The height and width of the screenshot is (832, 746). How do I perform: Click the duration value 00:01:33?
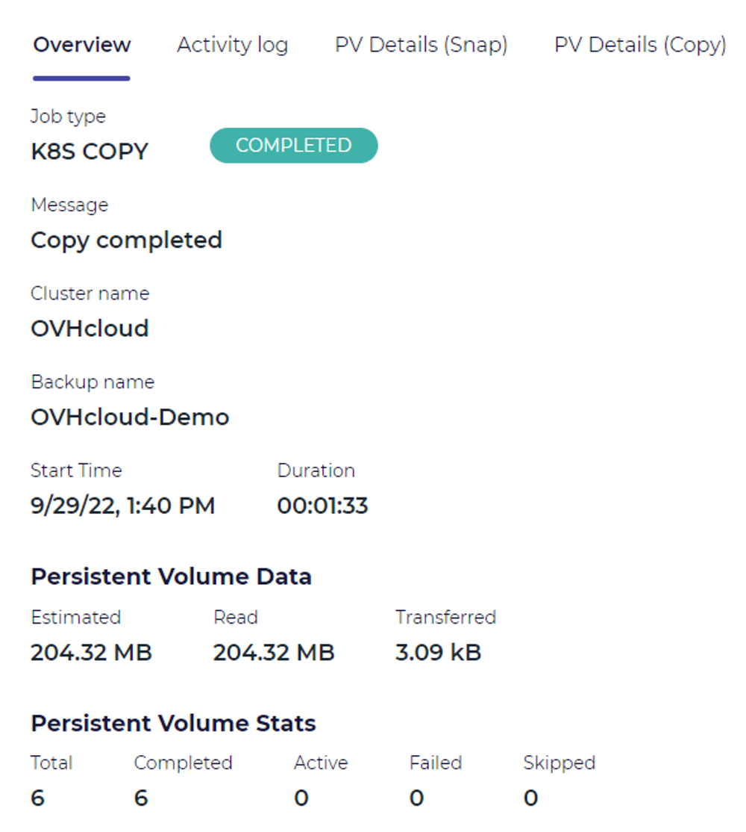pos(322,506)
